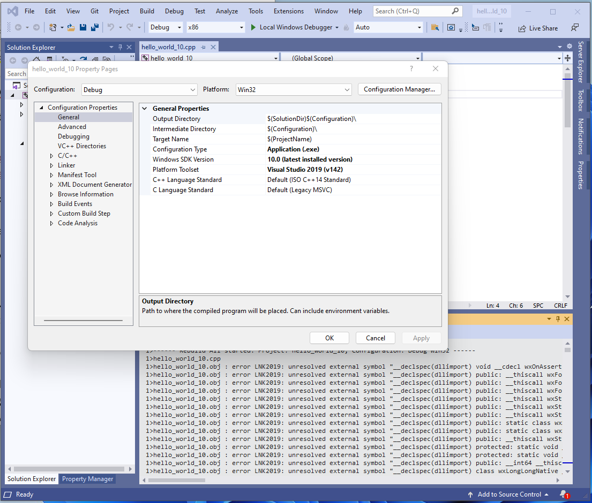Click the notifications bell in status bar
592x503 pixels.
point(564,494)
